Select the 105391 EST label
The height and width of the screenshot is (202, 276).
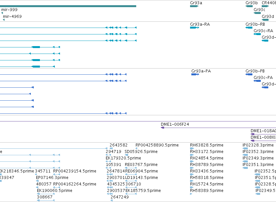pyautogui.click(x=114, y=165)
